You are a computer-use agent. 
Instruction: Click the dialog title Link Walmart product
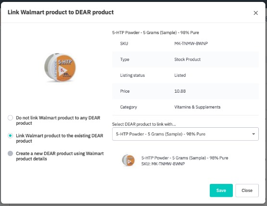click(x=61, y=12)
